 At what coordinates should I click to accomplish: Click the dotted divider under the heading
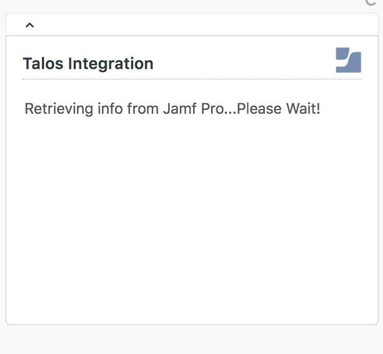pyautogui.click(x=192, y=79)
